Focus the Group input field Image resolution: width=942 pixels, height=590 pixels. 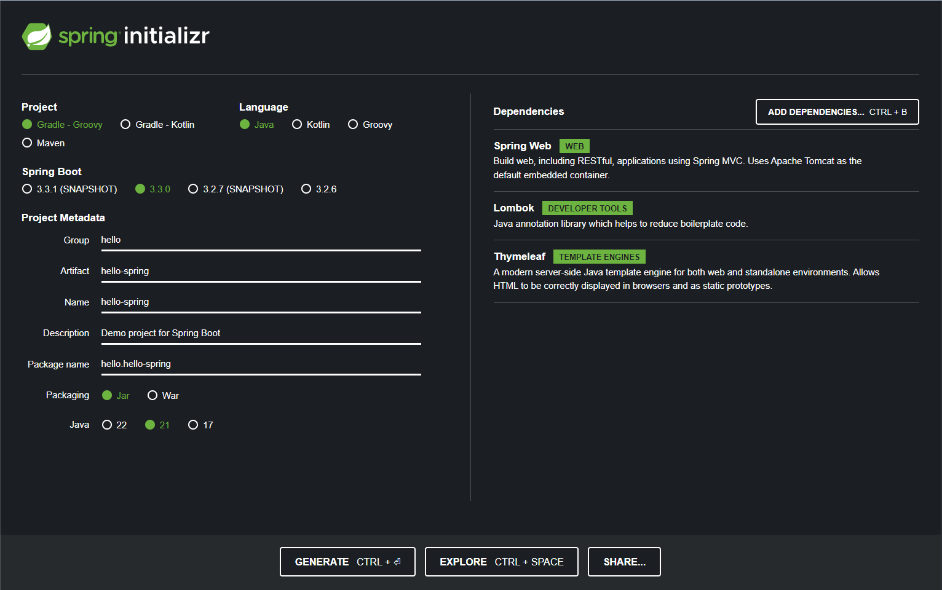(x=261, y=240)
